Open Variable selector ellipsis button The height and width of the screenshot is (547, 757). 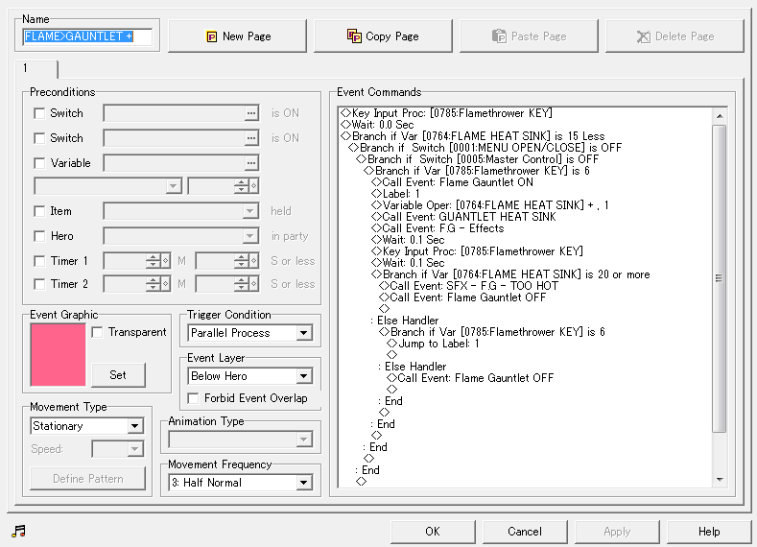251,163
